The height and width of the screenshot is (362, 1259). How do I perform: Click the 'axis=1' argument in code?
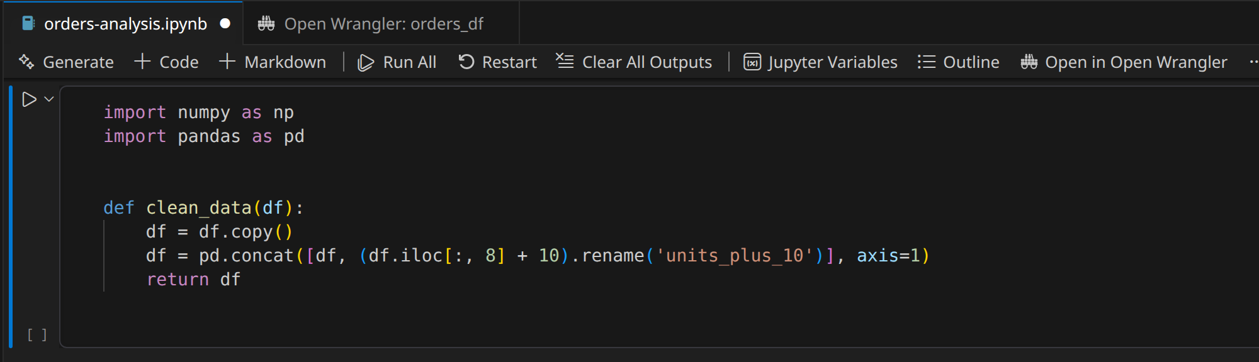[888, 256]
